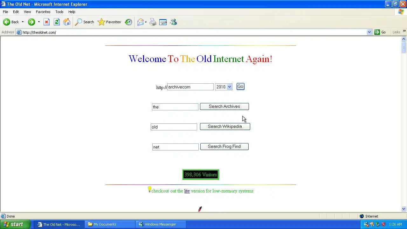Click the page icon in address bar

(19, 32)
